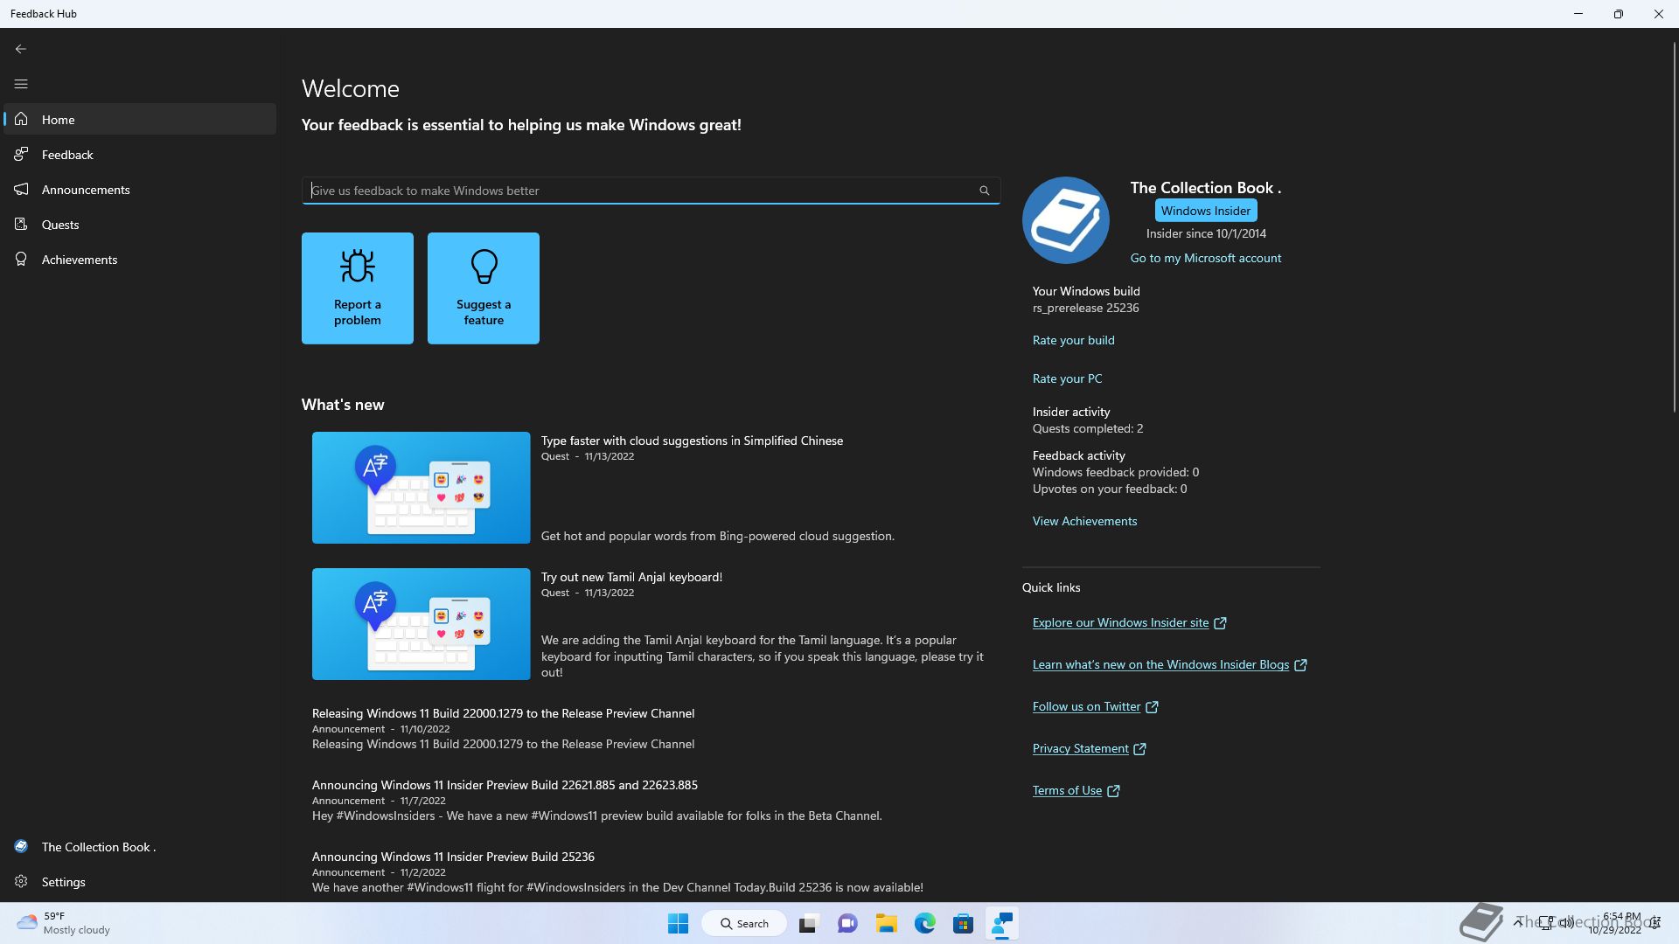Click the Suggest a feature tile
The image size is (1679, 944).
[x=484, y=288]
